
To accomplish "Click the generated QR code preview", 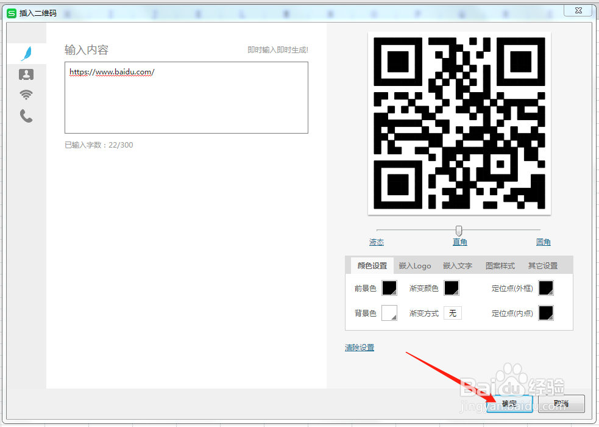I will pos(459,123).
